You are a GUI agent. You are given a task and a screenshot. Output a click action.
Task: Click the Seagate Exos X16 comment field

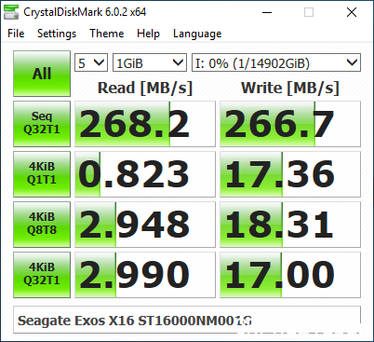tap(187, 320)
